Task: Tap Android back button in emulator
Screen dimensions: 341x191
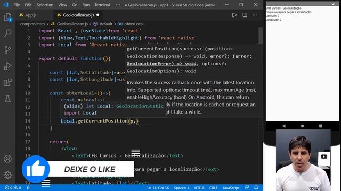Action: click(284, 126)
